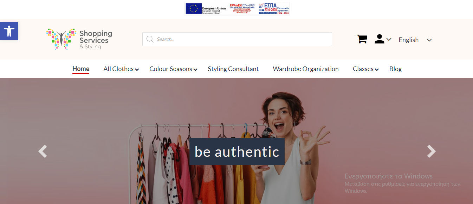Click the Shopping Services butterfly logo
This screenshot has width=473, height=204.
79,39
